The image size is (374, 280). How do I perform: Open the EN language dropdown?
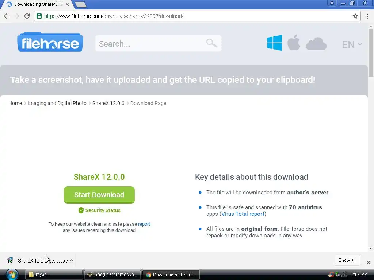click(352, 44)
